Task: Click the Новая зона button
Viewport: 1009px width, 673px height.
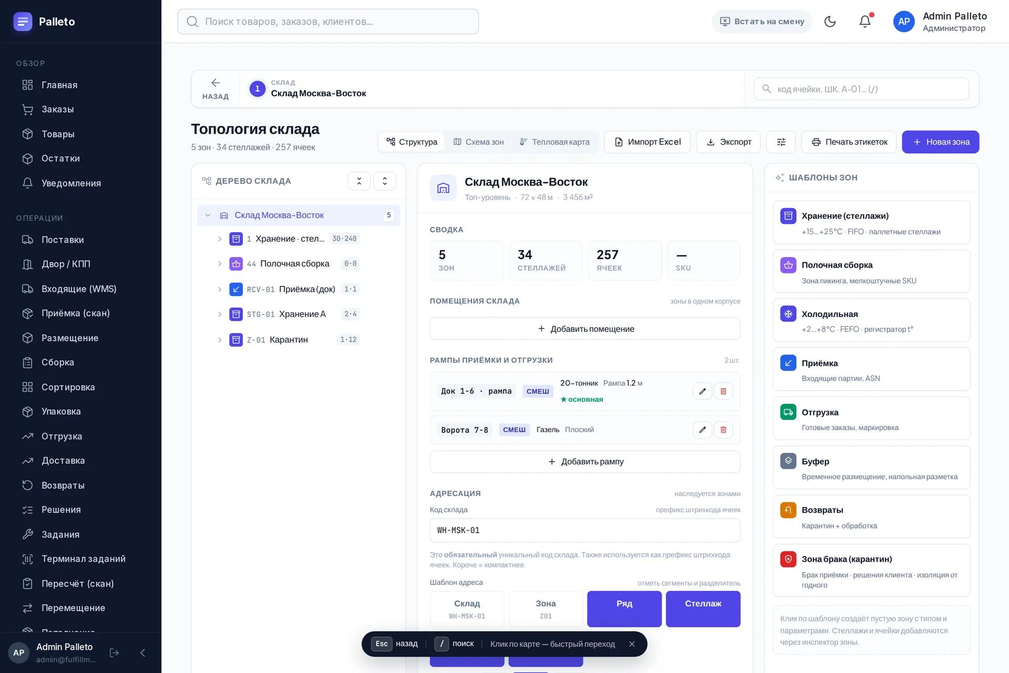Action: [x=941, y=142]
